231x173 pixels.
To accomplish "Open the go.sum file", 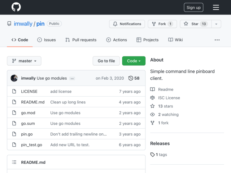I will pos(28,123).
